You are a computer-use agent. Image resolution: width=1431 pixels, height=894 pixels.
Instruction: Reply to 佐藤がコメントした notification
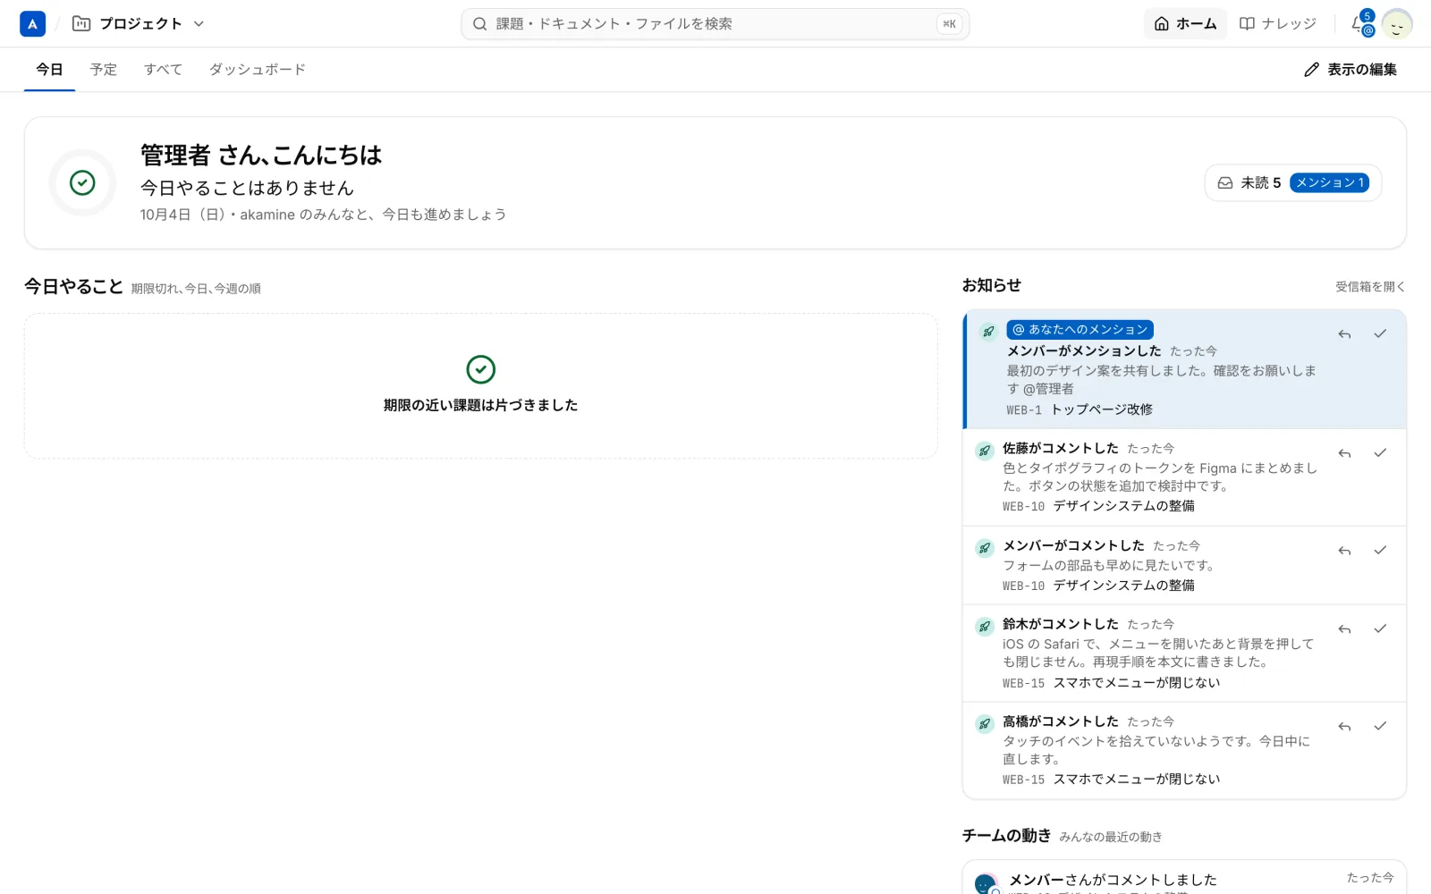click(1344, 453)
